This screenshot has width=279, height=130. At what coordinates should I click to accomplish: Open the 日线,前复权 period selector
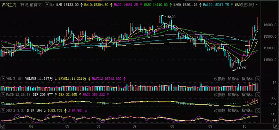click(31, 5)
